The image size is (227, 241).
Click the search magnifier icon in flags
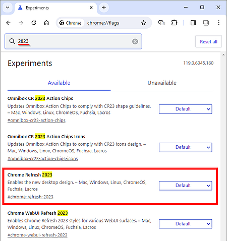[x=12, y=41]
